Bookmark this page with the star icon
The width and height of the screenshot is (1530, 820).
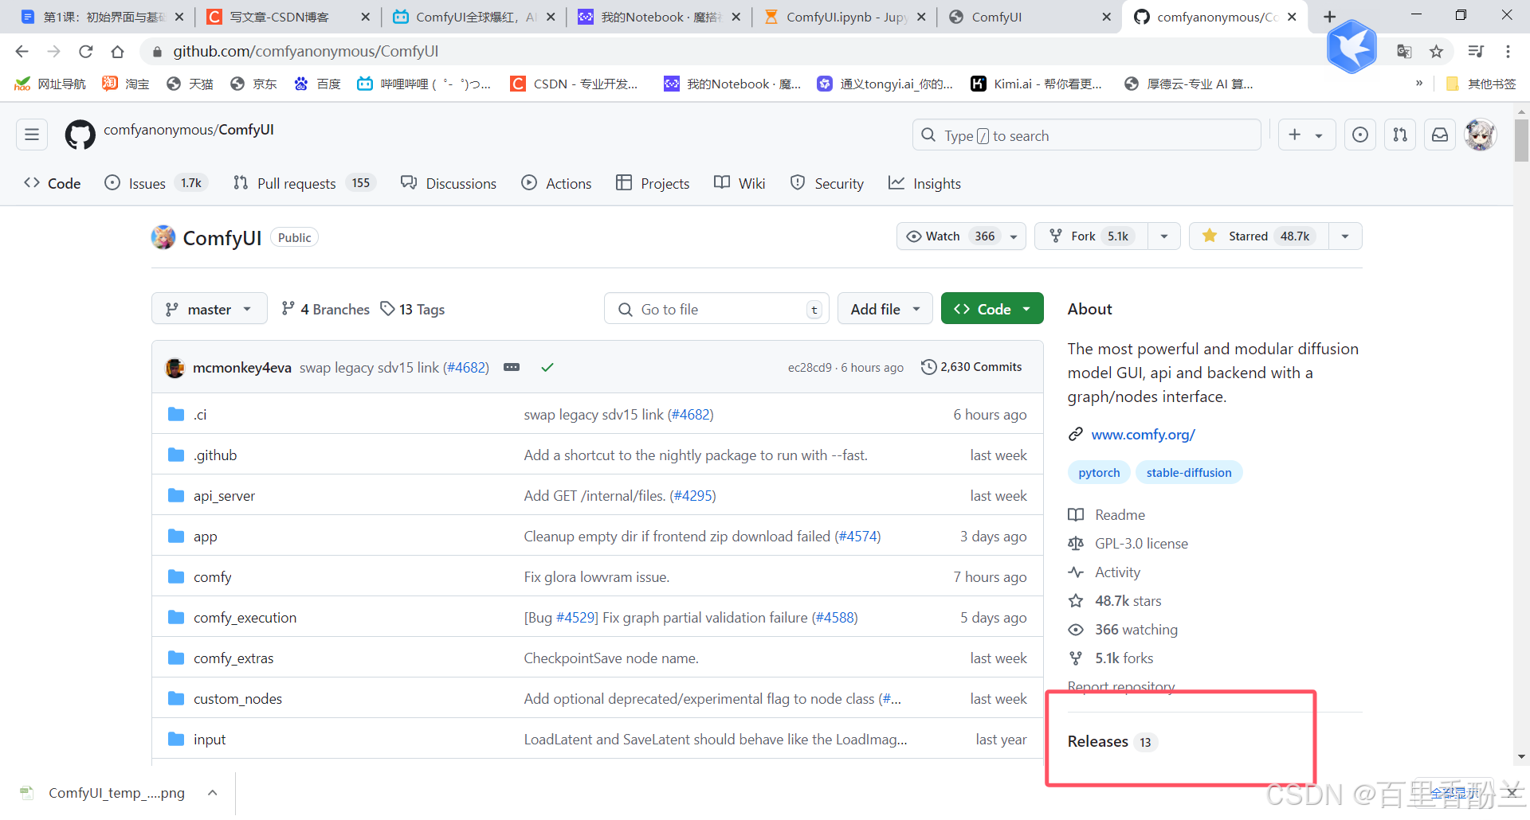point(1436,51)
